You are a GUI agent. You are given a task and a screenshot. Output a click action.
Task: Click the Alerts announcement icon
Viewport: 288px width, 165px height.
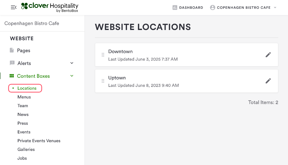pos(12,63)
